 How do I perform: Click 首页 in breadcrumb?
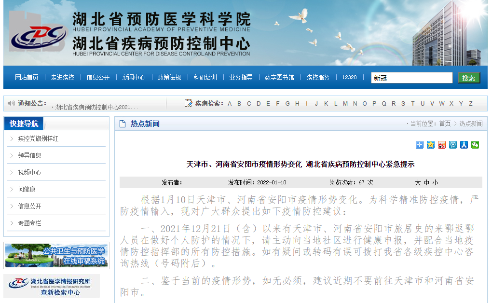click(x=445, y=124)
